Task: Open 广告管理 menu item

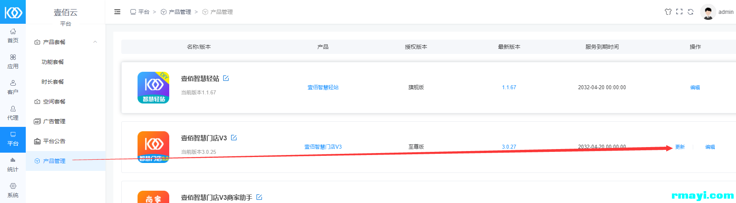Action: tap(66, 121)
